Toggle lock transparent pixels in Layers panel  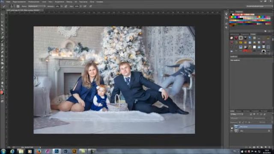(240, 122)
